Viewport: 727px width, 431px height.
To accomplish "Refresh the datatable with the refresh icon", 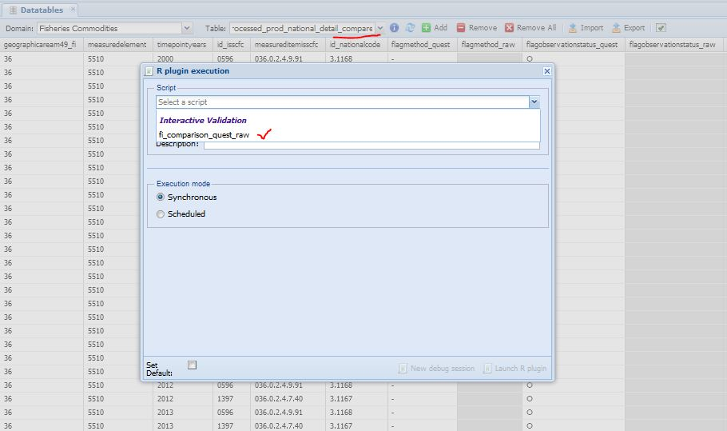I will (410, 28).
